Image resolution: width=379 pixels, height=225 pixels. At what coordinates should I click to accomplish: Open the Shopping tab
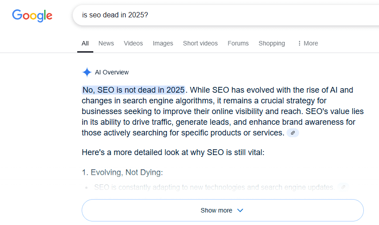coord(271,43)
